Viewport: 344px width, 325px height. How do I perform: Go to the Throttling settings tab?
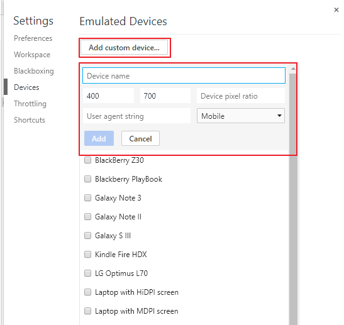[30, 104]
